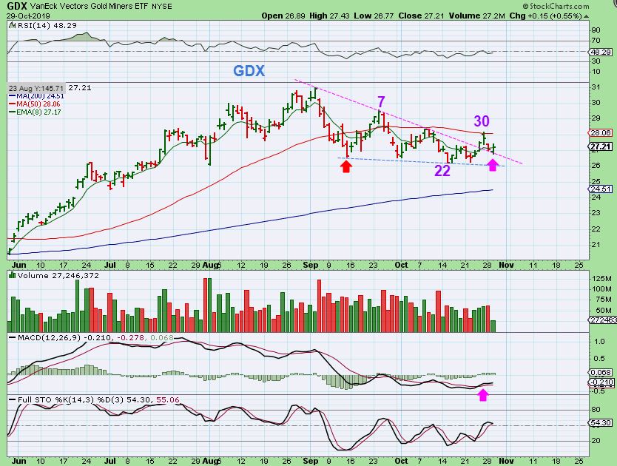
Task: Click the 'Open 26.89' value
Action: [x=283, y=16]
